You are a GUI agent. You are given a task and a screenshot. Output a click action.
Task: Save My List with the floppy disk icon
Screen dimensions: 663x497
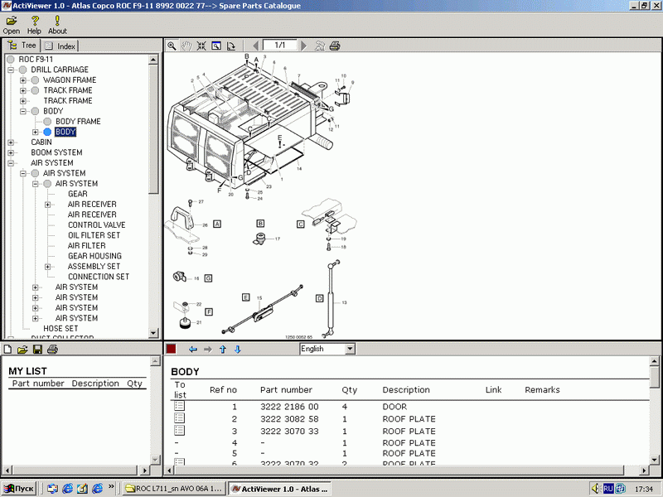[x=37, y=350]
